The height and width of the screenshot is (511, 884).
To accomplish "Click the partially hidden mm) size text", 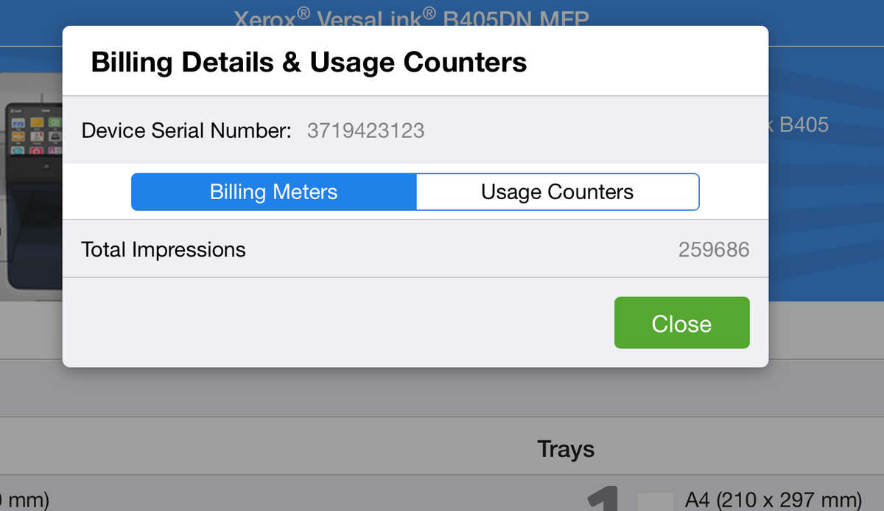I will [x=24, y=500].
